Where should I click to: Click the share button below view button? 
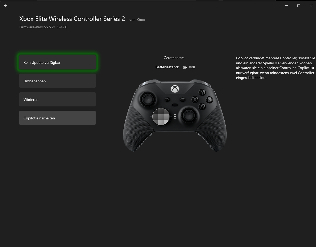pyautogui.click(x=175, y=105)
